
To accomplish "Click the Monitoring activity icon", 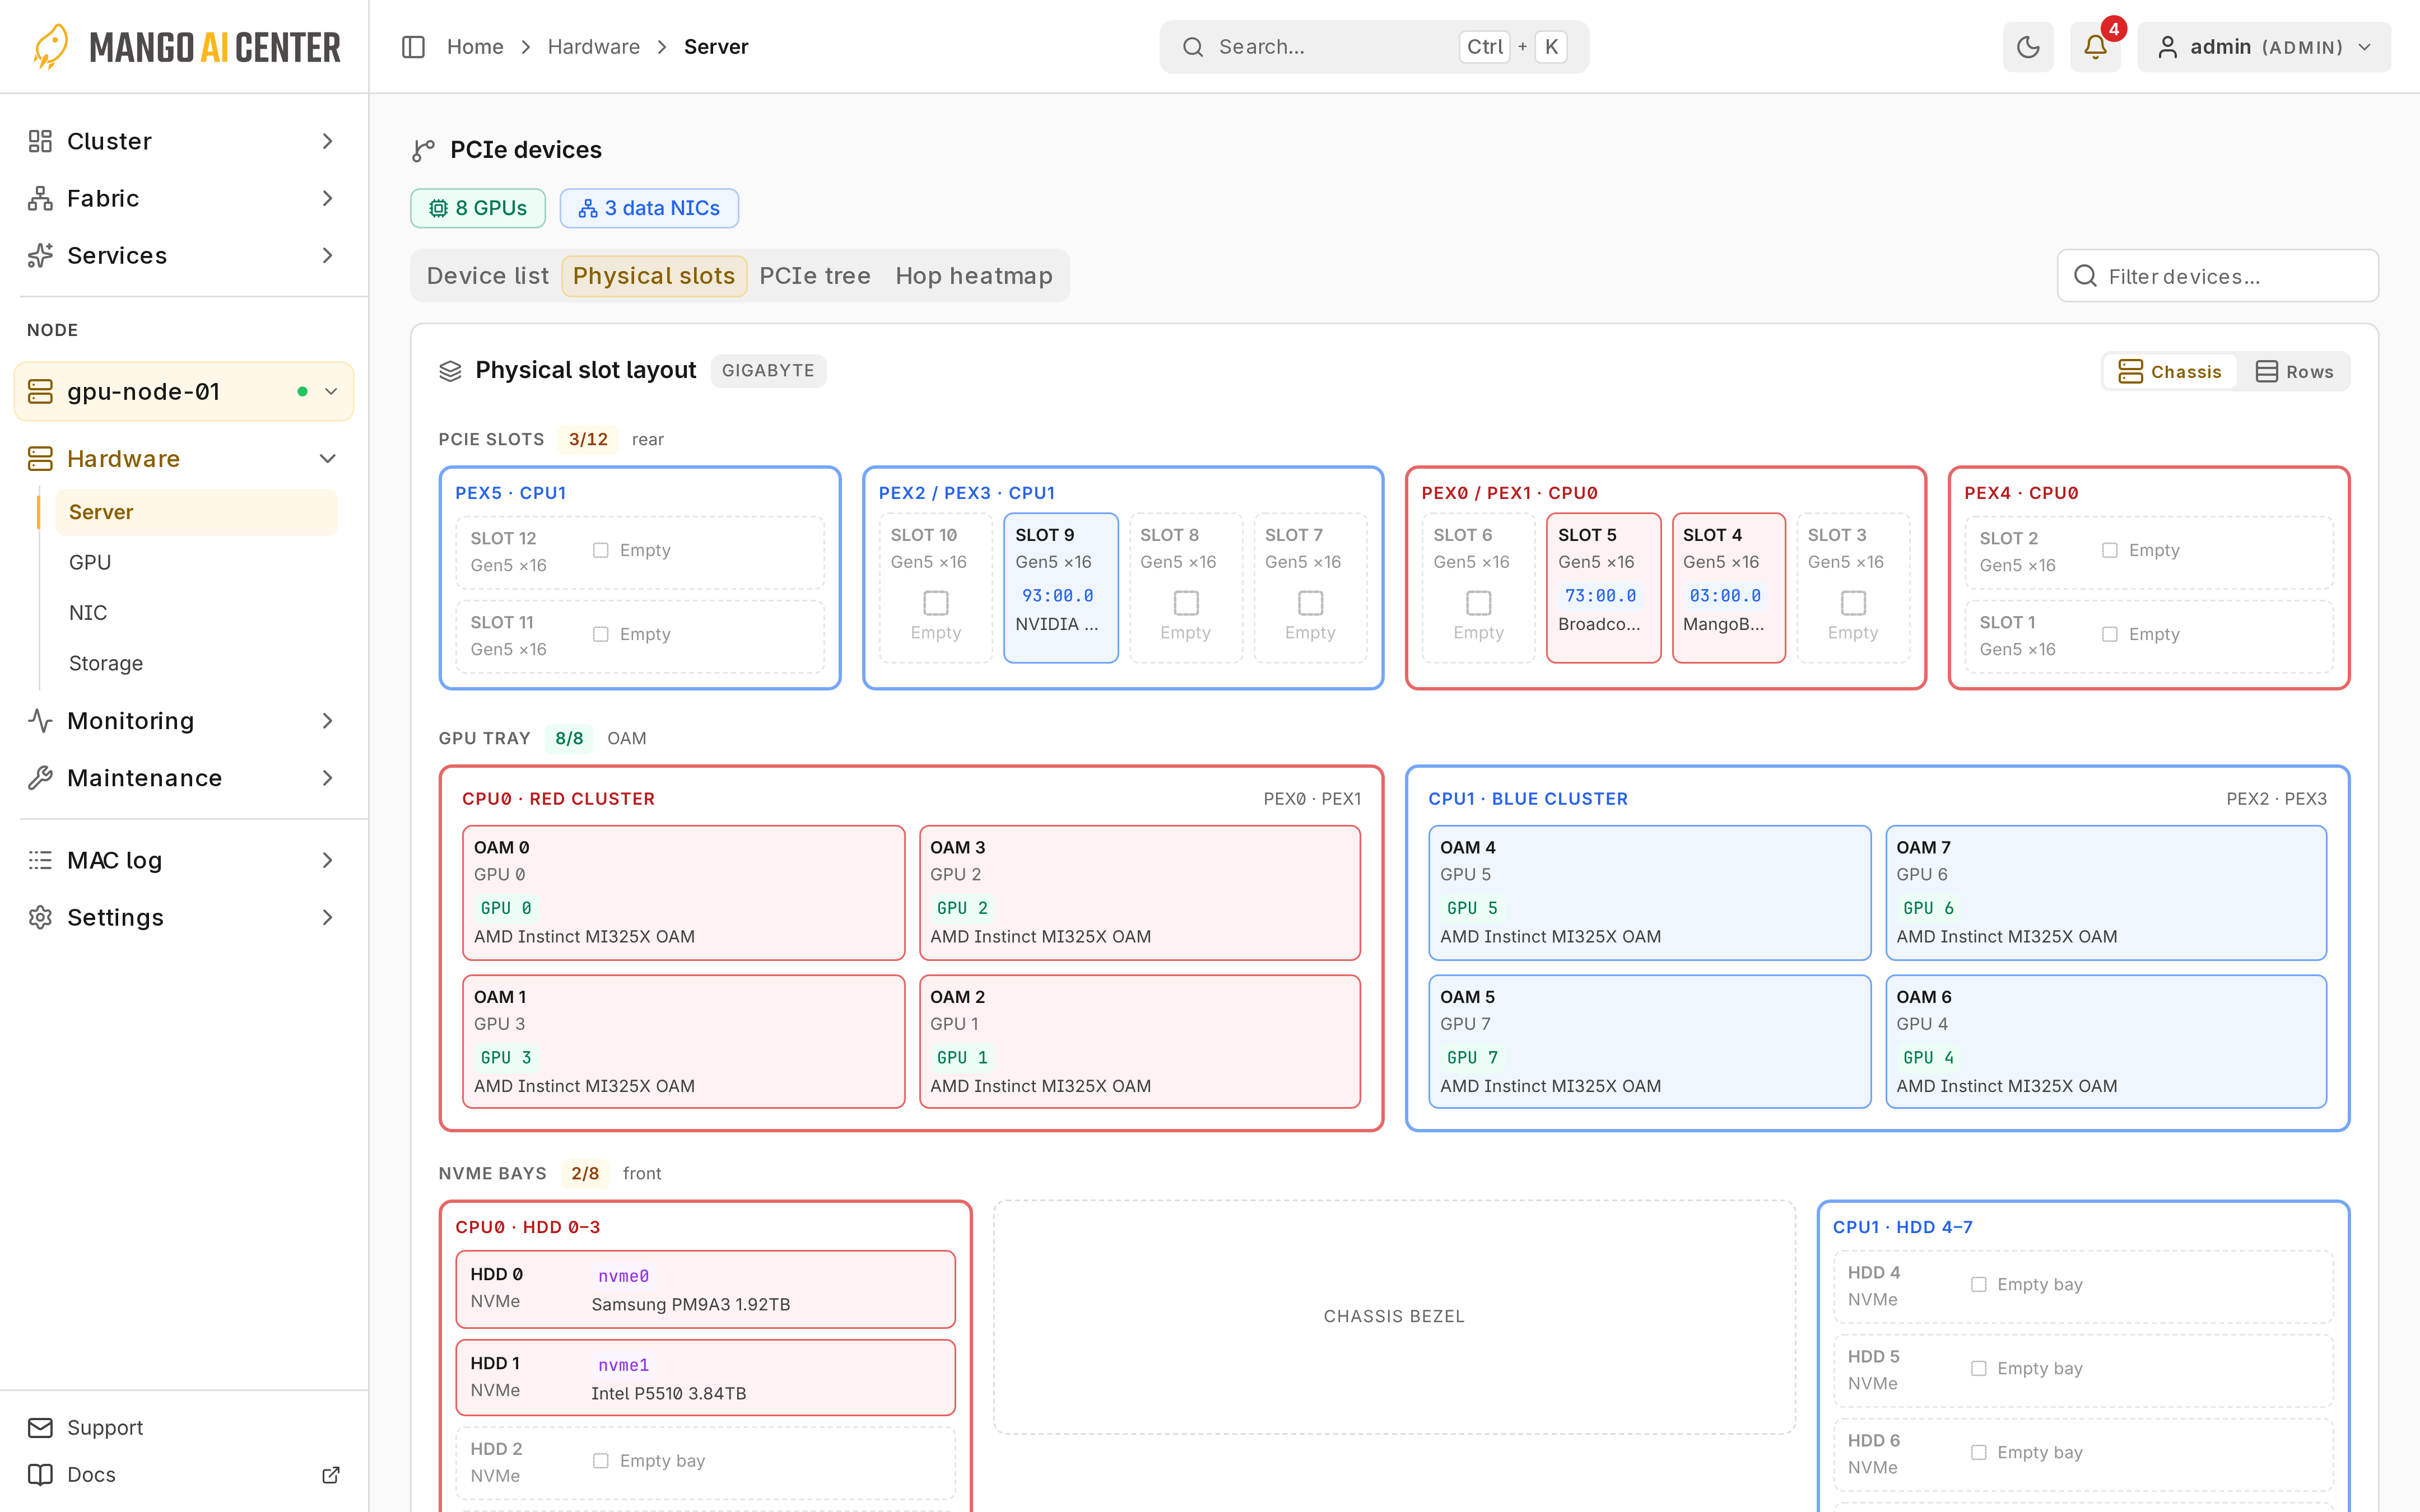I will click(x=40, y=720).
